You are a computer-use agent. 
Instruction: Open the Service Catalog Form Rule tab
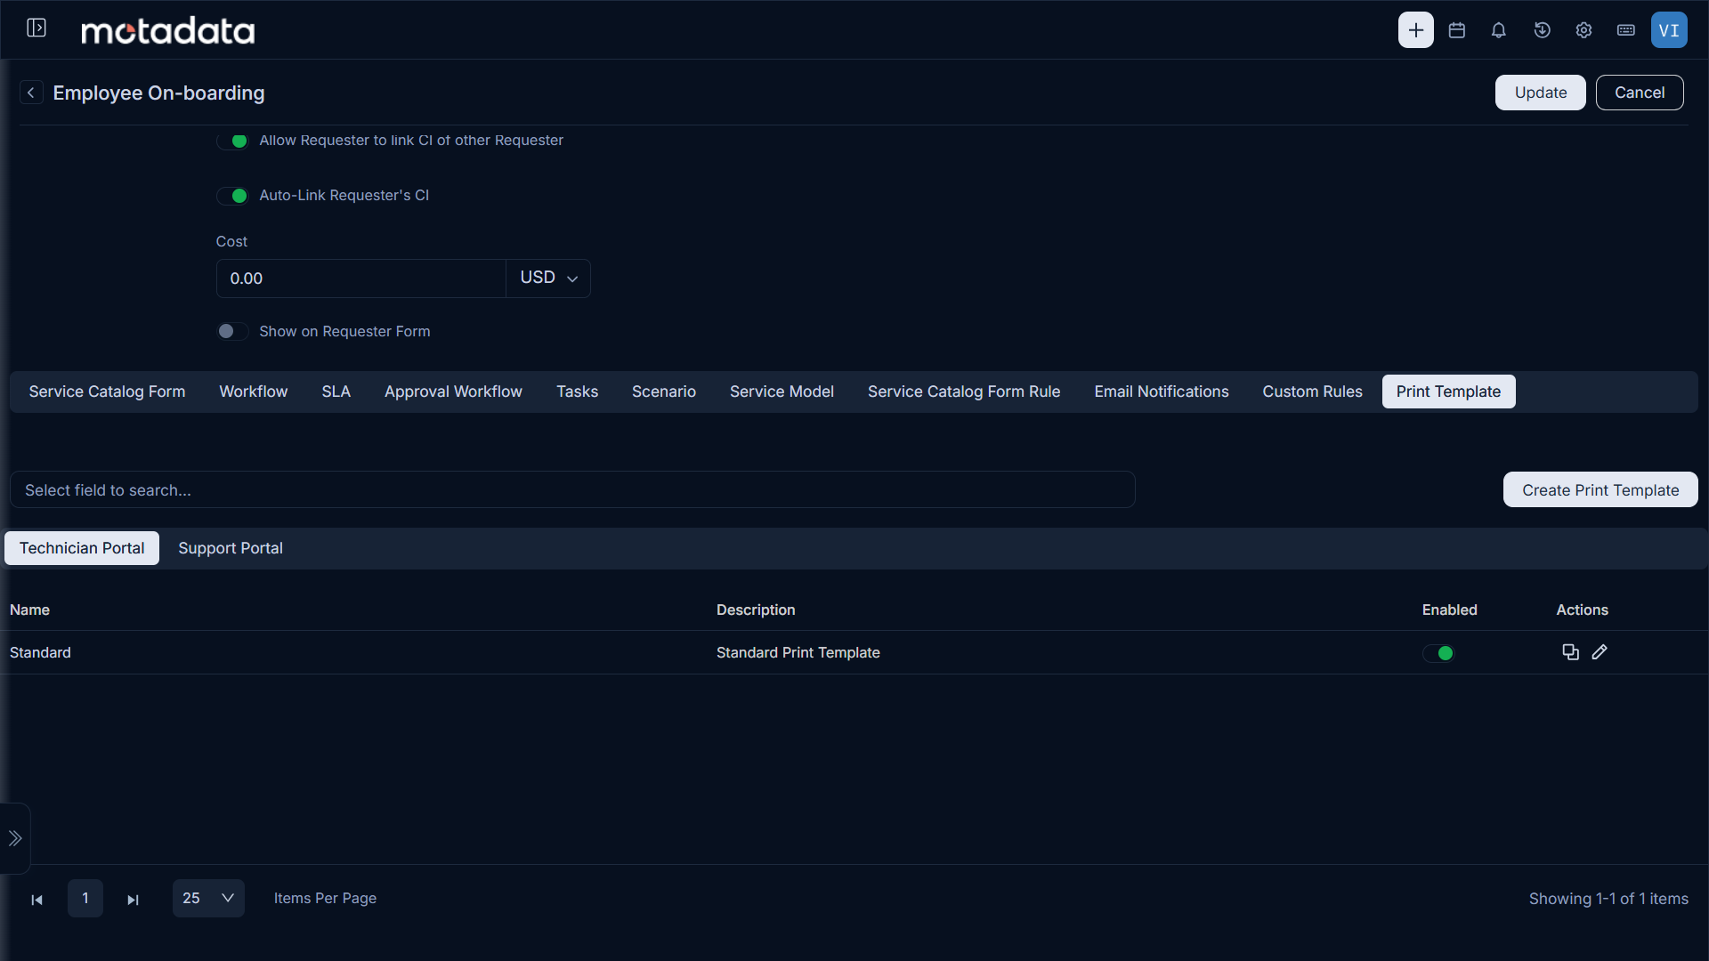(x=964, y=392)
